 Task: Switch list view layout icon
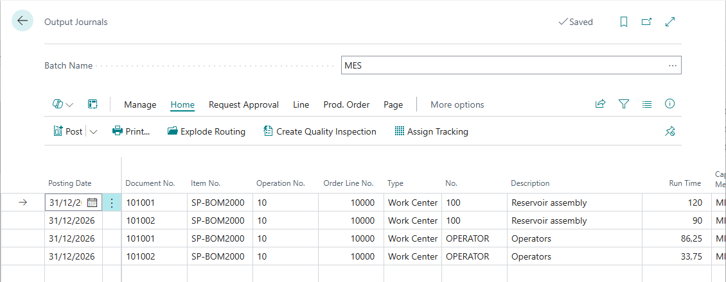(647, 104)
